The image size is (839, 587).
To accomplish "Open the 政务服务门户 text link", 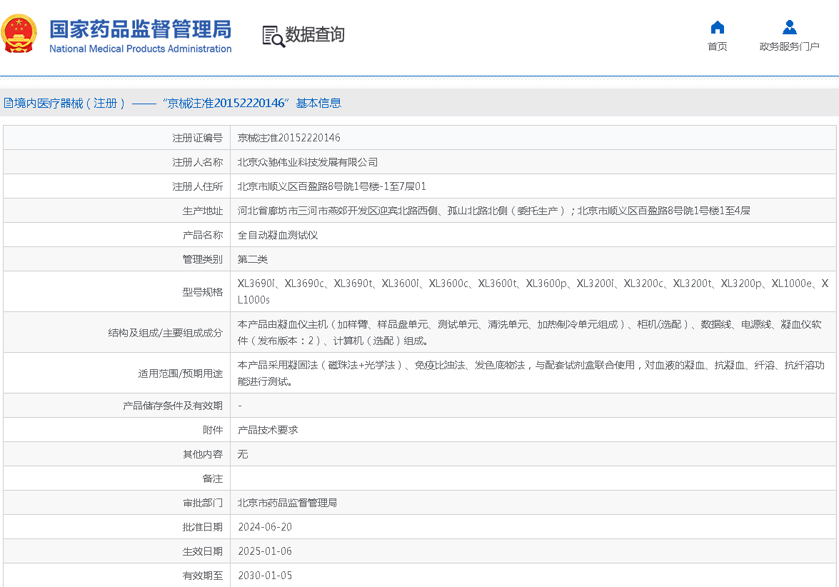I will [x=789, y=47].
